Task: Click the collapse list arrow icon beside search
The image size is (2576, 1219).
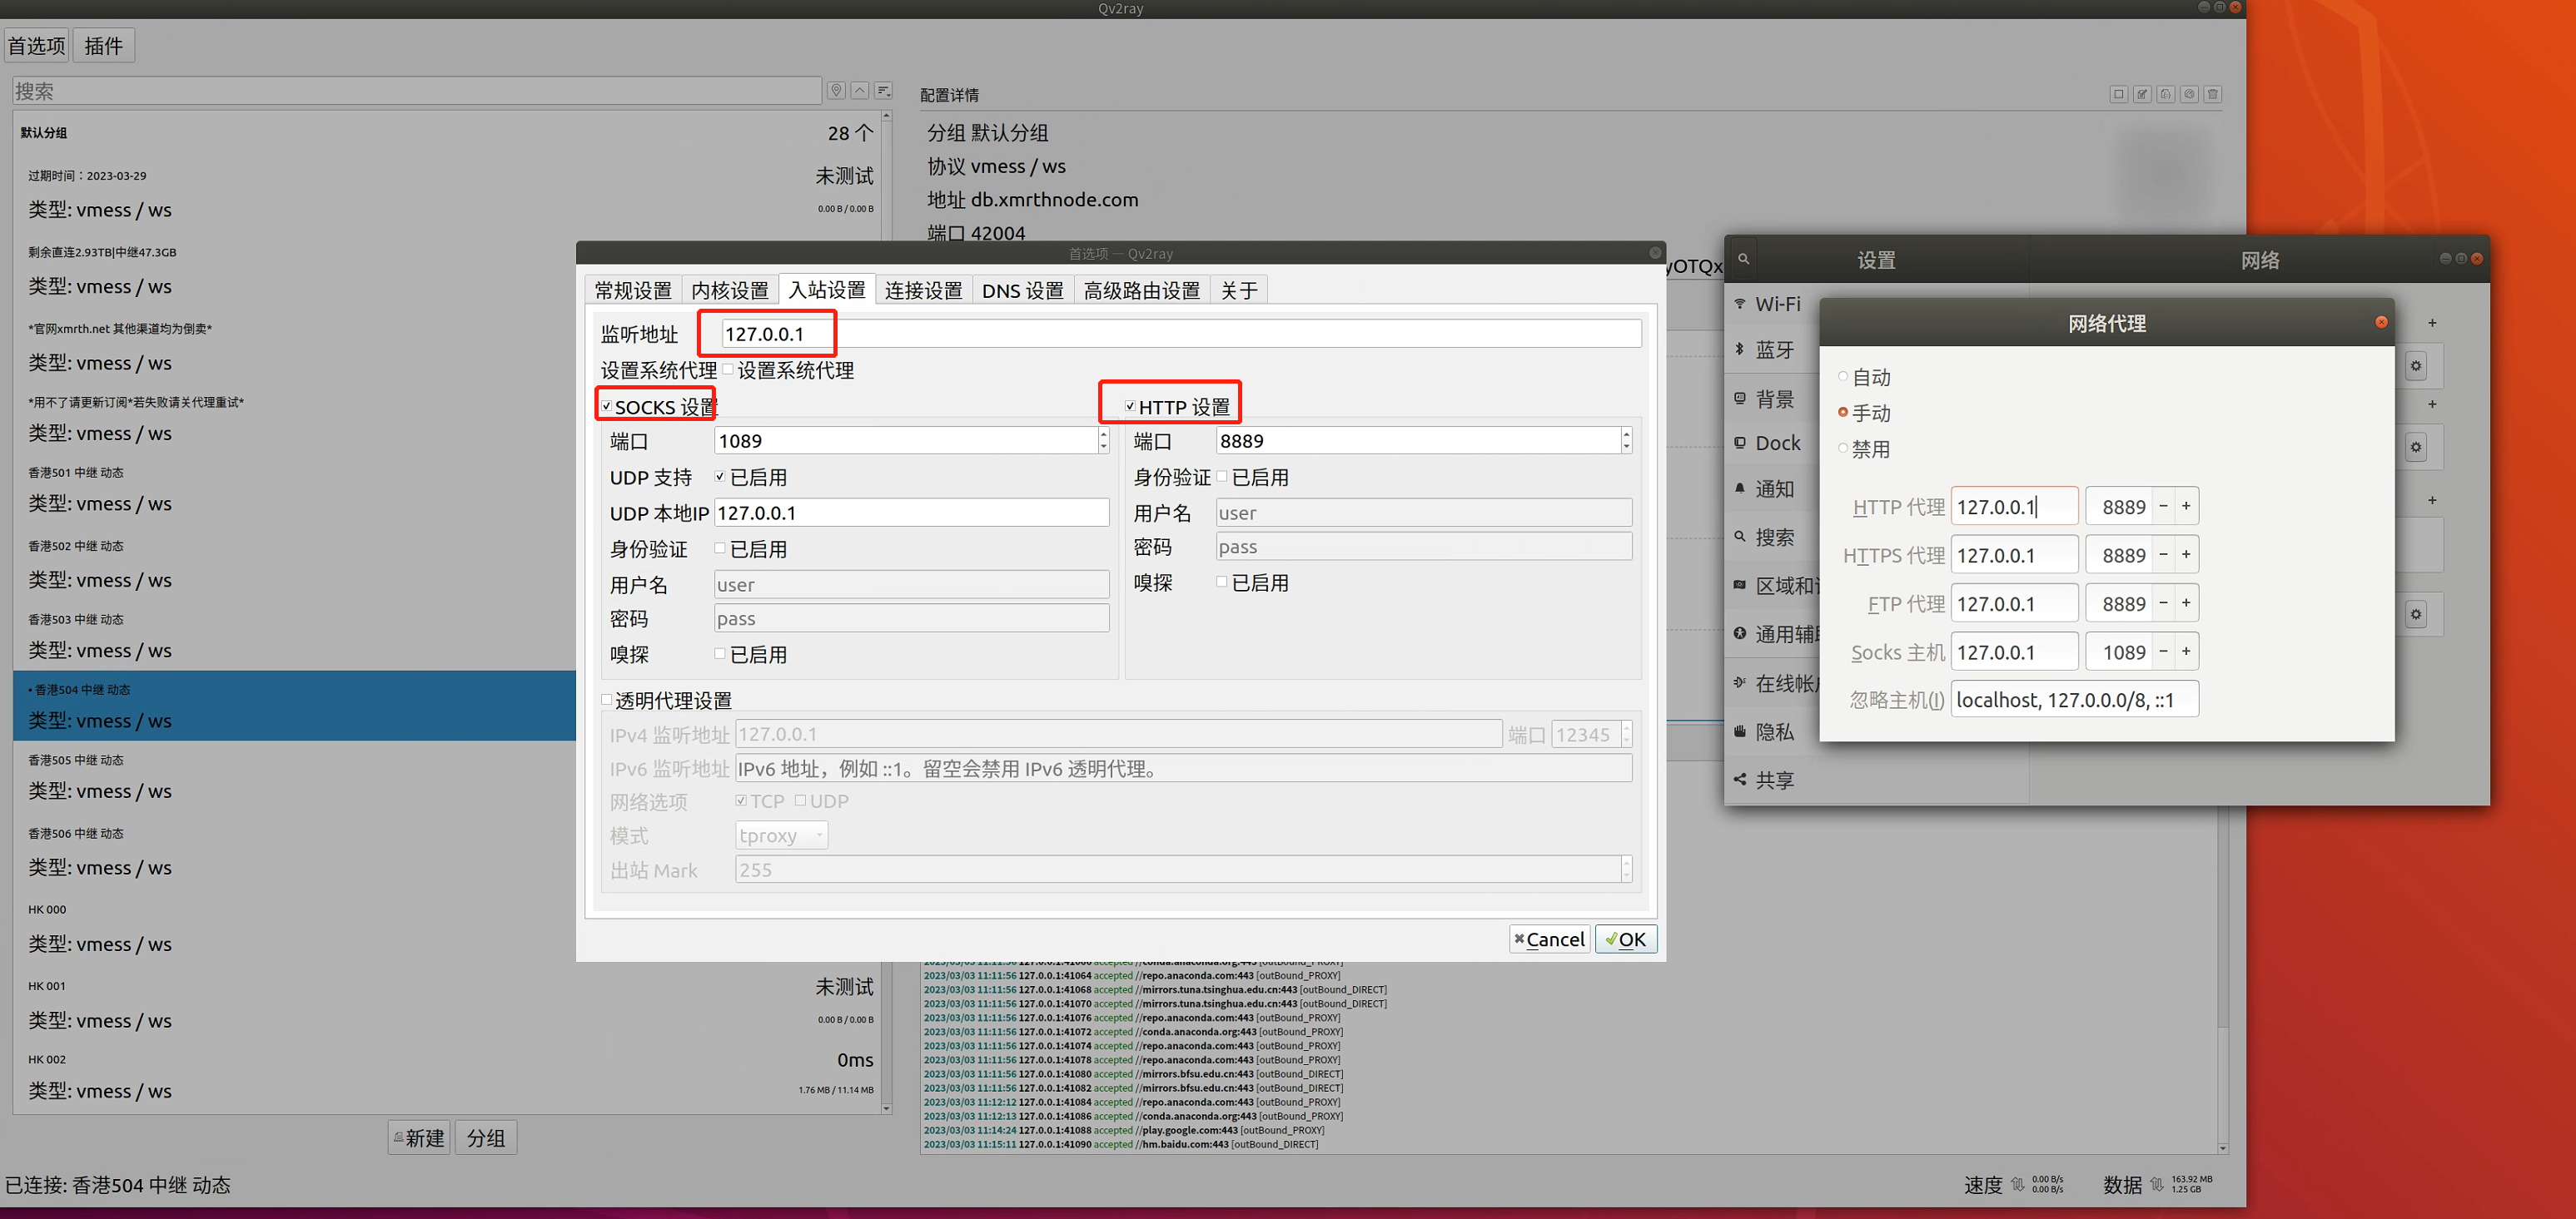Action: (859, 91)
